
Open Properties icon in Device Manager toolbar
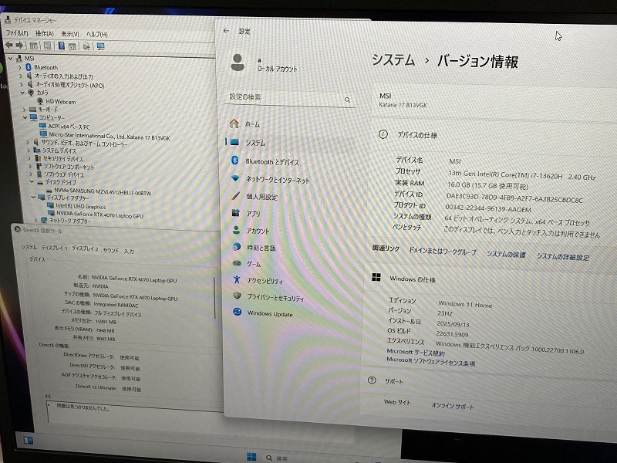coord(47,46)
